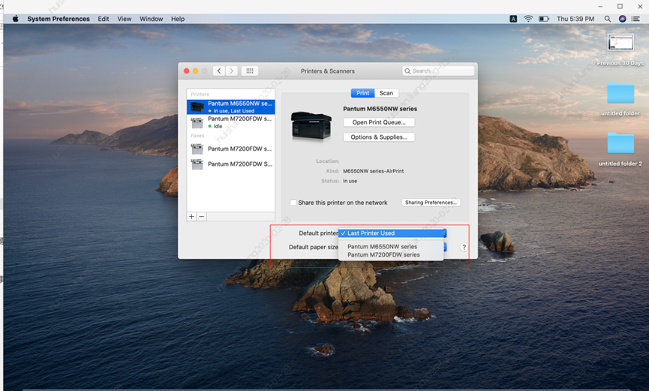The height and width of the screenshot is (391, 649).
Task: Go forward with the right chevron button
Action: [232, 71]
